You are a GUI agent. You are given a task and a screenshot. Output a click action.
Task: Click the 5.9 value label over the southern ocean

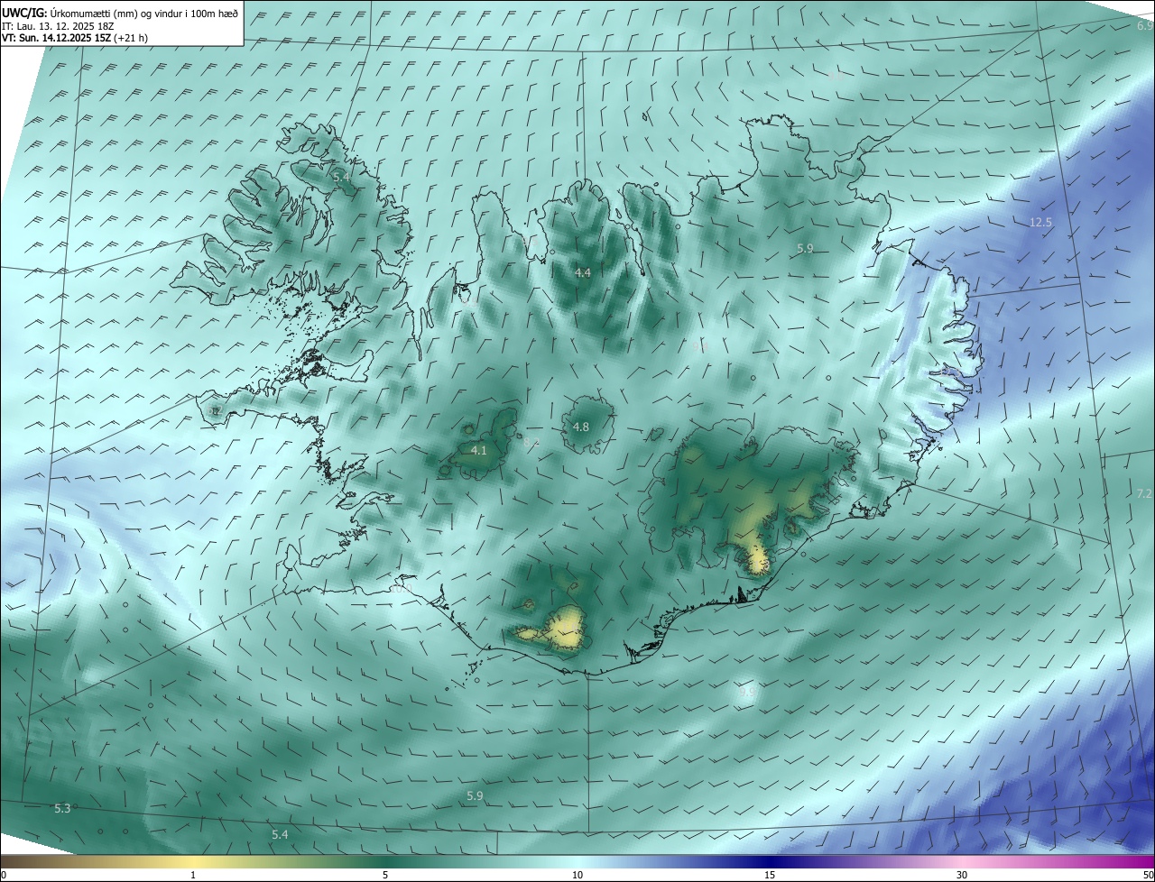click(475, 795)
